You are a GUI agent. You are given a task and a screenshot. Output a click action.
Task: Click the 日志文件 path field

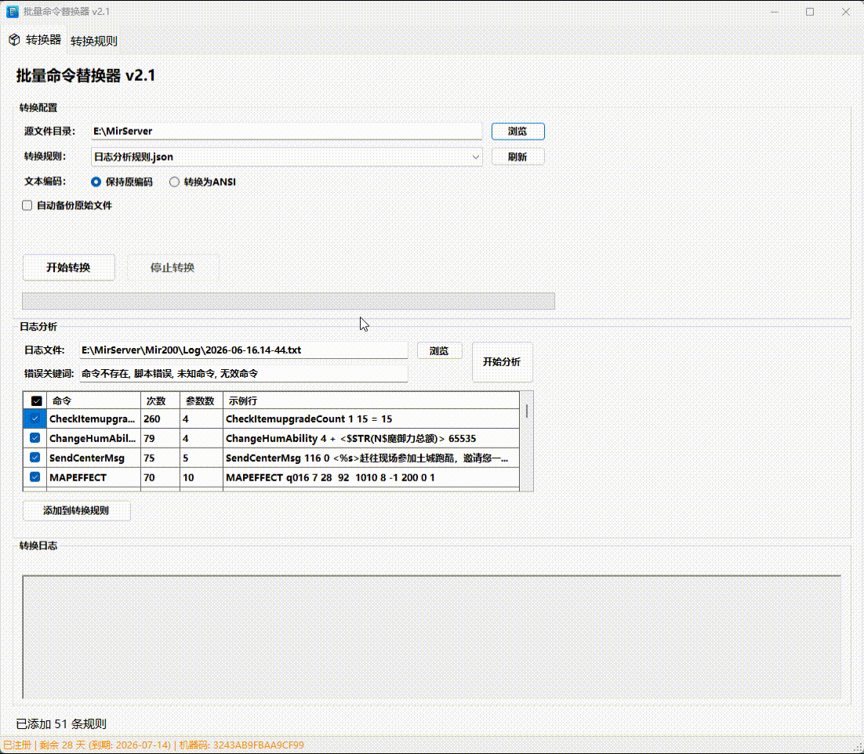point(244,350)
